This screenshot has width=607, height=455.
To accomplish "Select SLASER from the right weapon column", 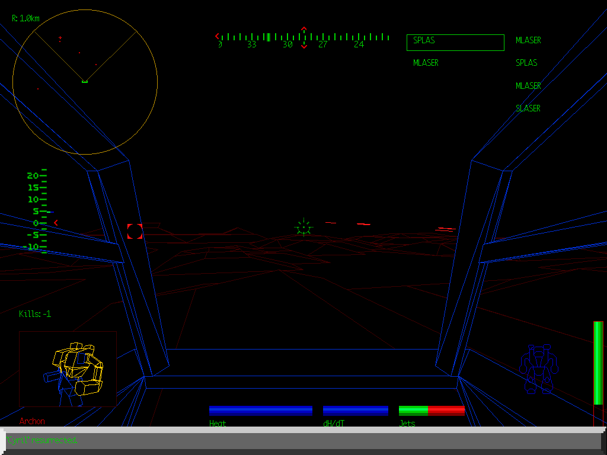I will (x=528, y=108).
